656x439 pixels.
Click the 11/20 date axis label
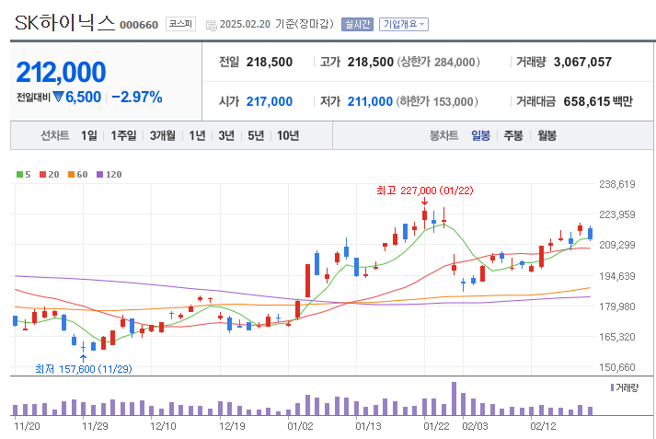pyautogui.click(x=28, y=426)
